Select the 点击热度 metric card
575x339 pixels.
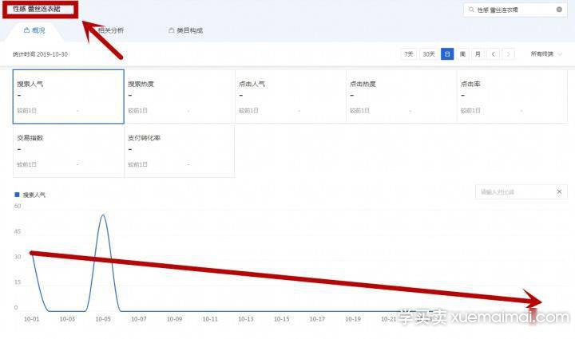402,97
